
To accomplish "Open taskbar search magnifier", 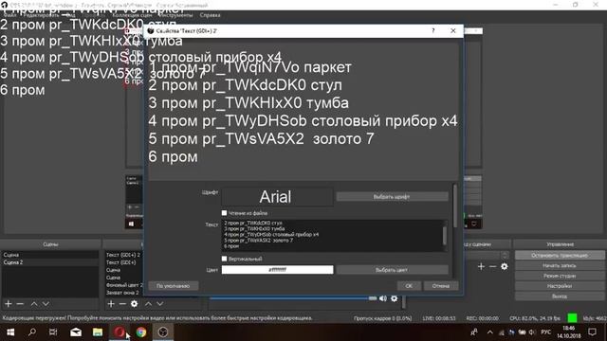I will pyautogui.click(x=32, y=332).
